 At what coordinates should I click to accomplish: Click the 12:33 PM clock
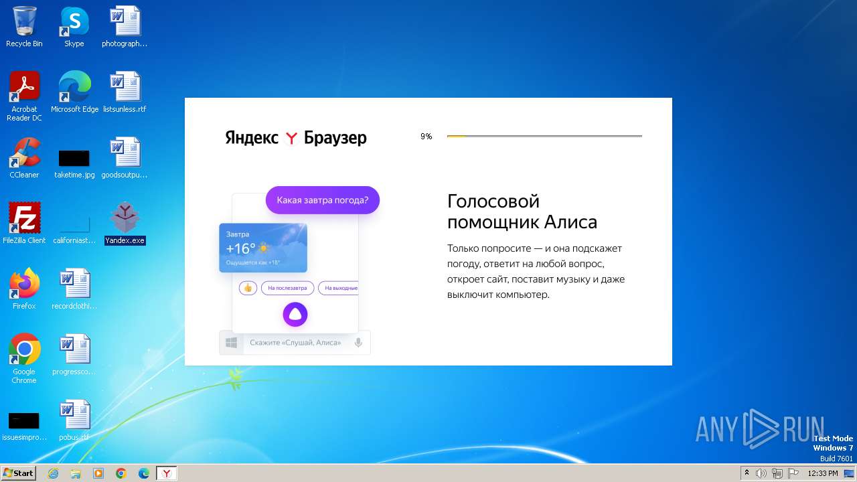[x=823, y=473]
